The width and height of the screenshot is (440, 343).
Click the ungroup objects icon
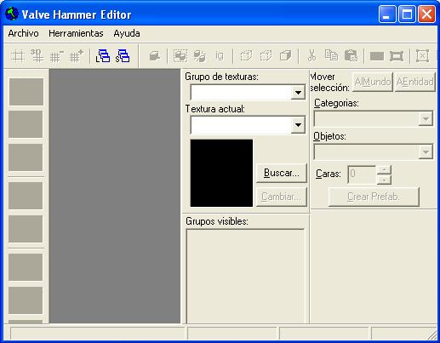pyautogui.click(x=200, y=56)
